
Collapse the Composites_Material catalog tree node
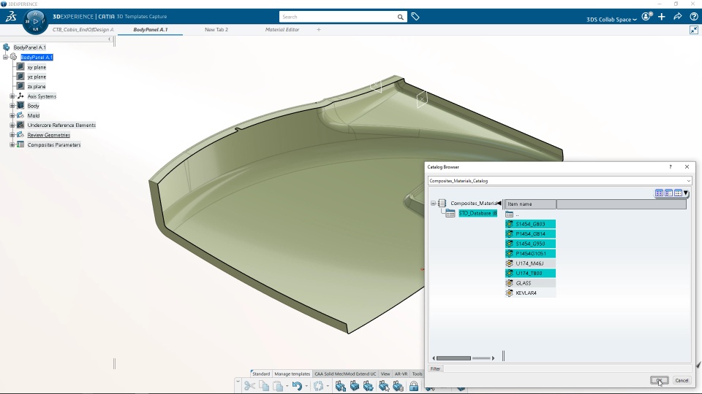pyautogui.click(x=434, y=204)
